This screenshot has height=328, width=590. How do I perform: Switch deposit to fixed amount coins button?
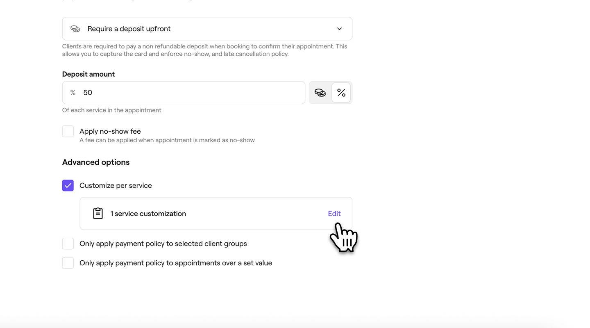(320, 93)
